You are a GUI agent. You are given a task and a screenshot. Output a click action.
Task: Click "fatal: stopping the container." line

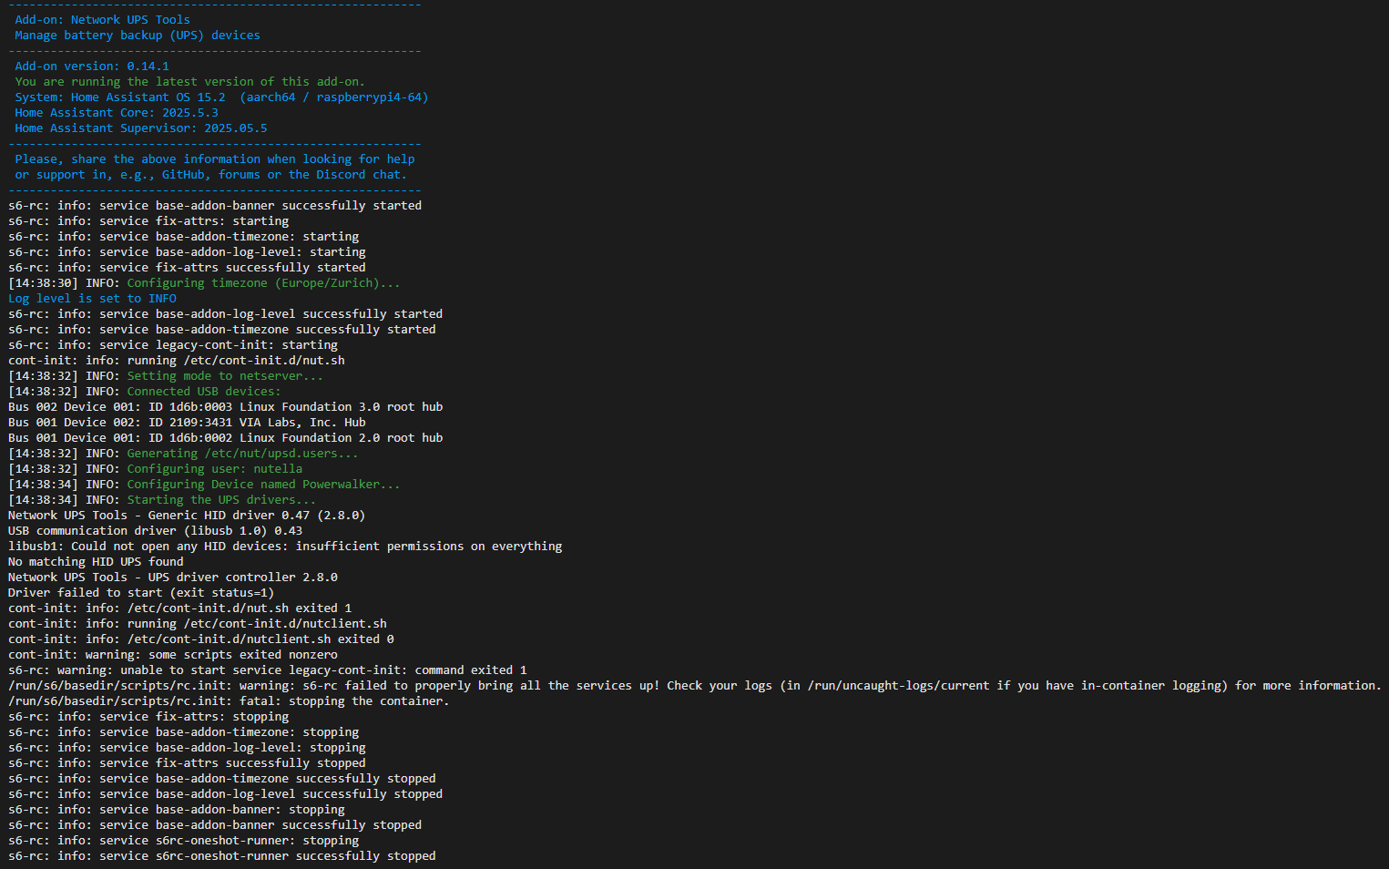(x=229, y=700)
